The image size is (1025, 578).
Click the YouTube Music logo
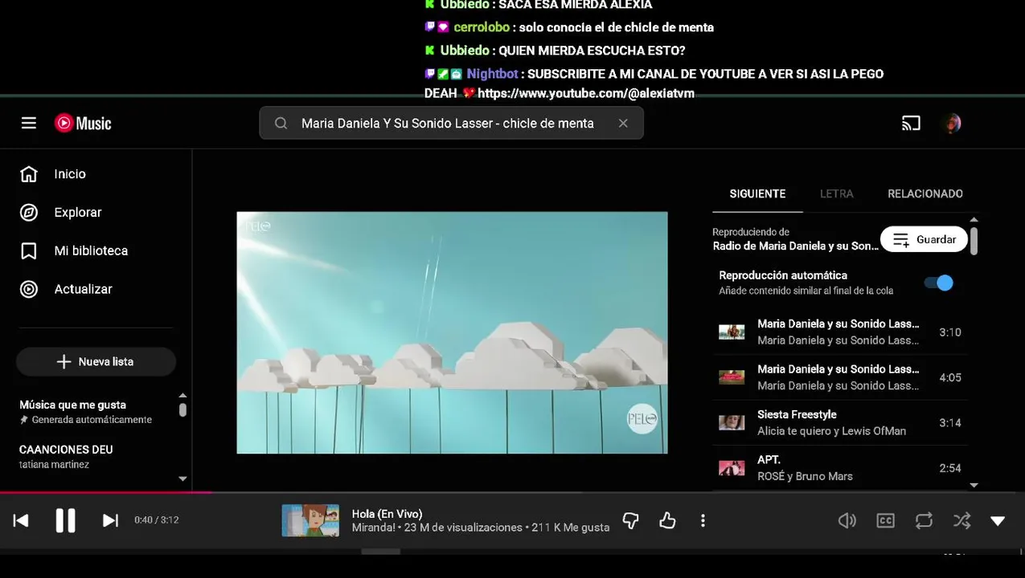[x=83, y=123]
